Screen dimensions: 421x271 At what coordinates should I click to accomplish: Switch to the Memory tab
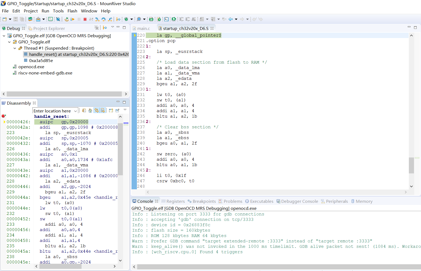(362, 201)
